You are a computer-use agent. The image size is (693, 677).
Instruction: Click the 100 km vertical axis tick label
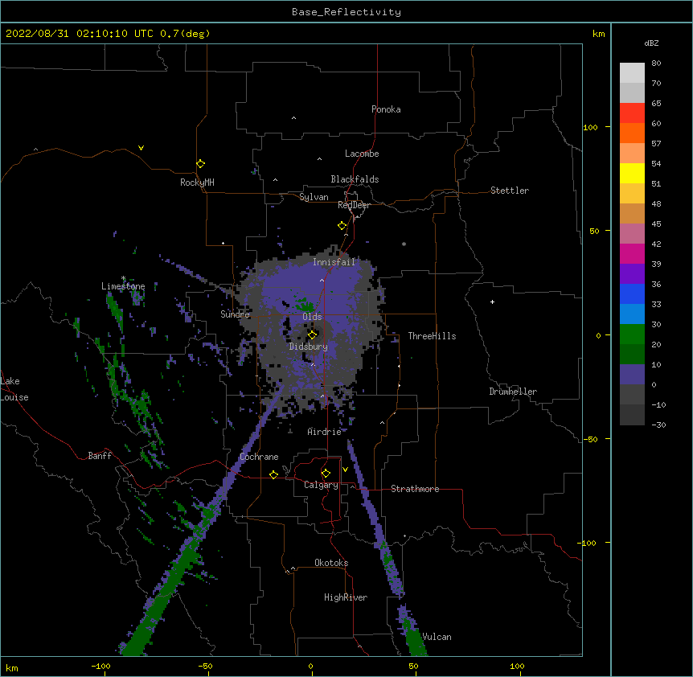click(x=590, y=127)
